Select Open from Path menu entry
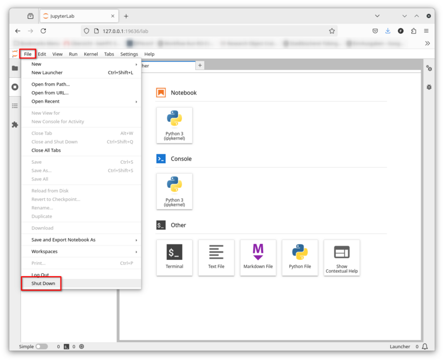Screen dimensions: 444x361 (82, 84)
